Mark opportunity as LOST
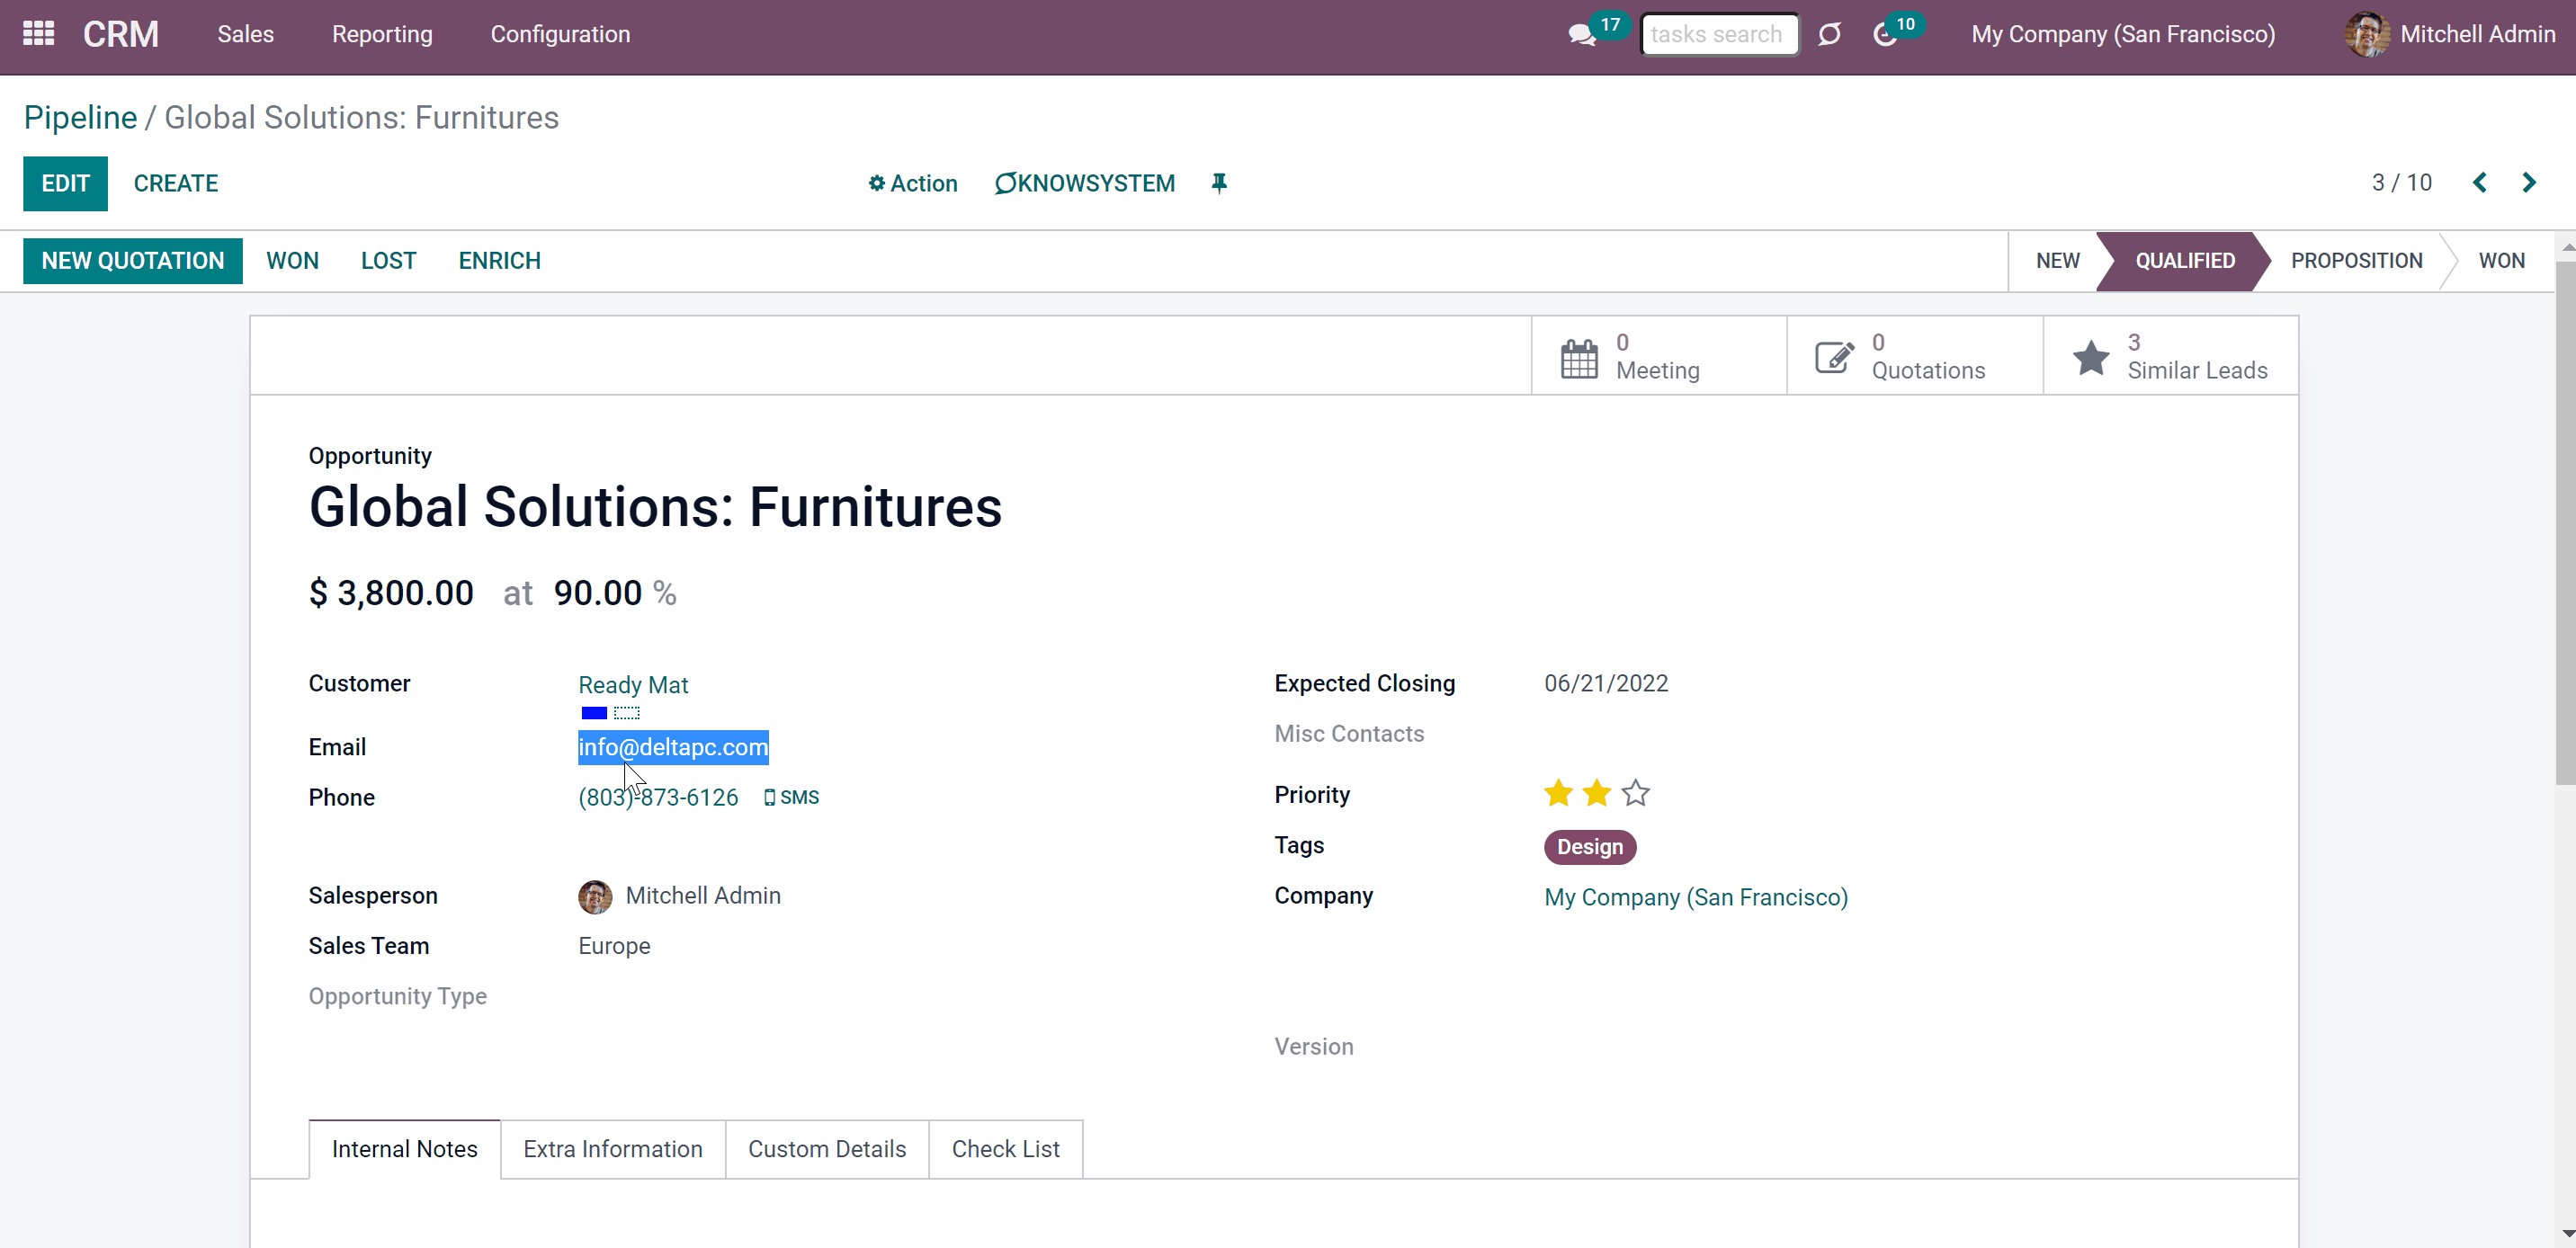The width and height of the screenshot is (2576, 1248). pyautogui.click(x=388, y=261)
